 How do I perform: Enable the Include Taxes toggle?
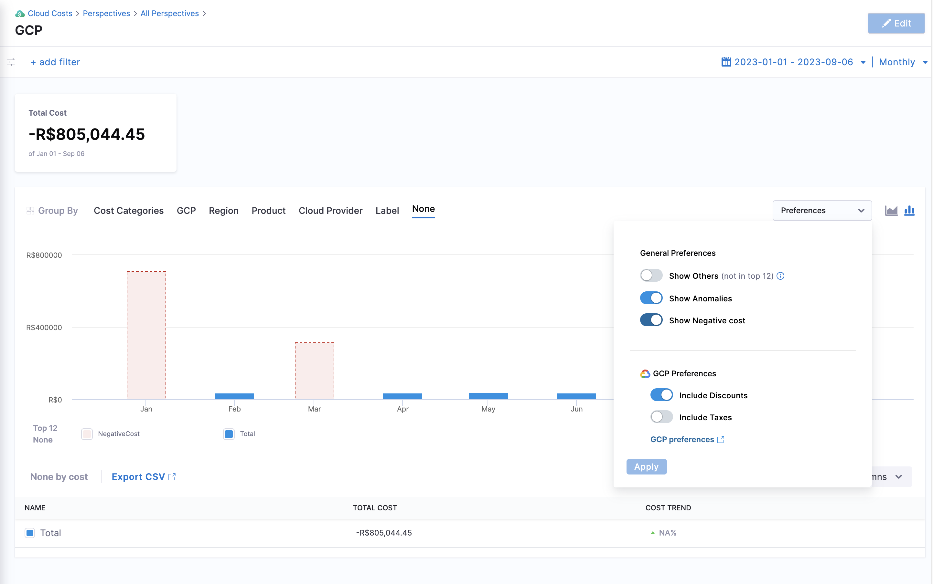point(661,417)
